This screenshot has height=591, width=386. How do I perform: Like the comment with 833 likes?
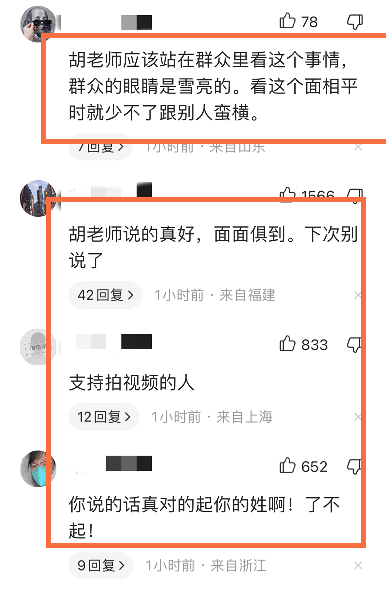click(287, 343)
